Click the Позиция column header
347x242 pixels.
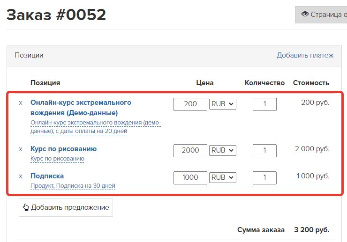tap(45, 83)
